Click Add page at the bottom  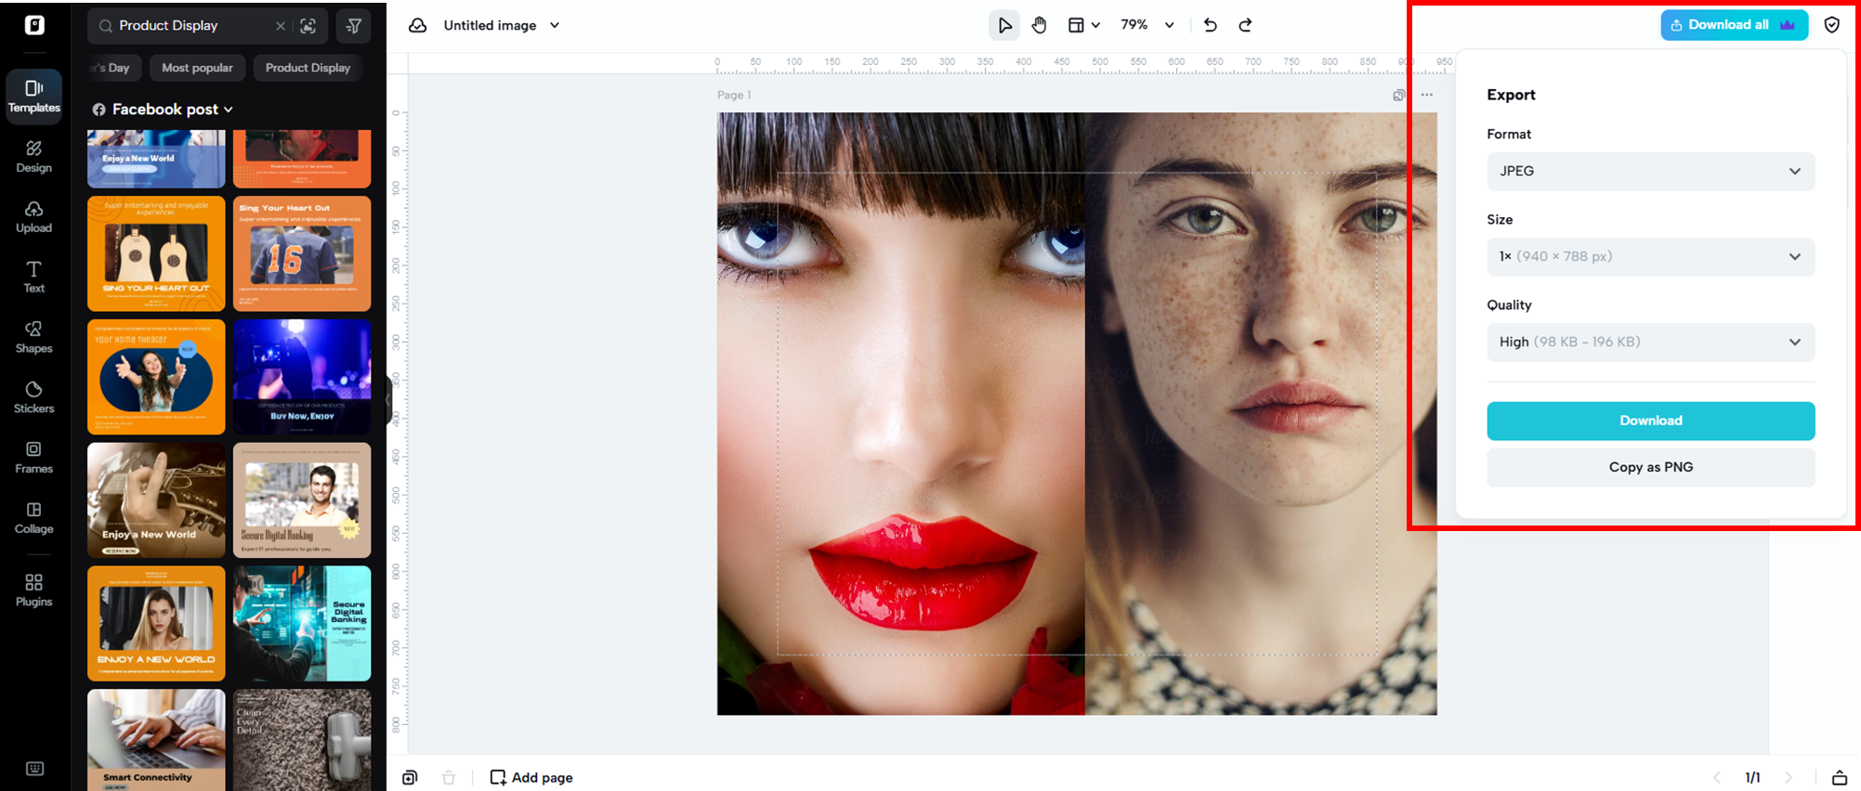531,777
